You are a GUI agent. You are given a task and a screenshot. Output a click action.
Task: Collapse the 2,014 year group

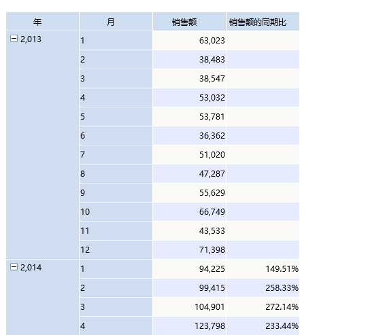[14, 267]
